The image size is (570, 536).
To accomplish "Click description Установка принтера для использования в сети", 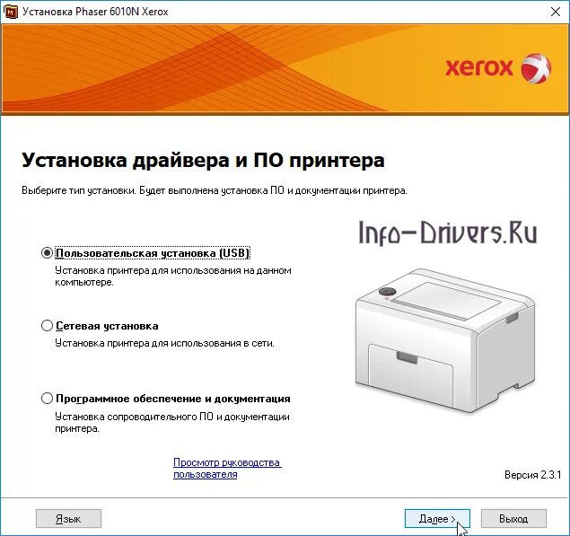I will (x=164, y=343).
